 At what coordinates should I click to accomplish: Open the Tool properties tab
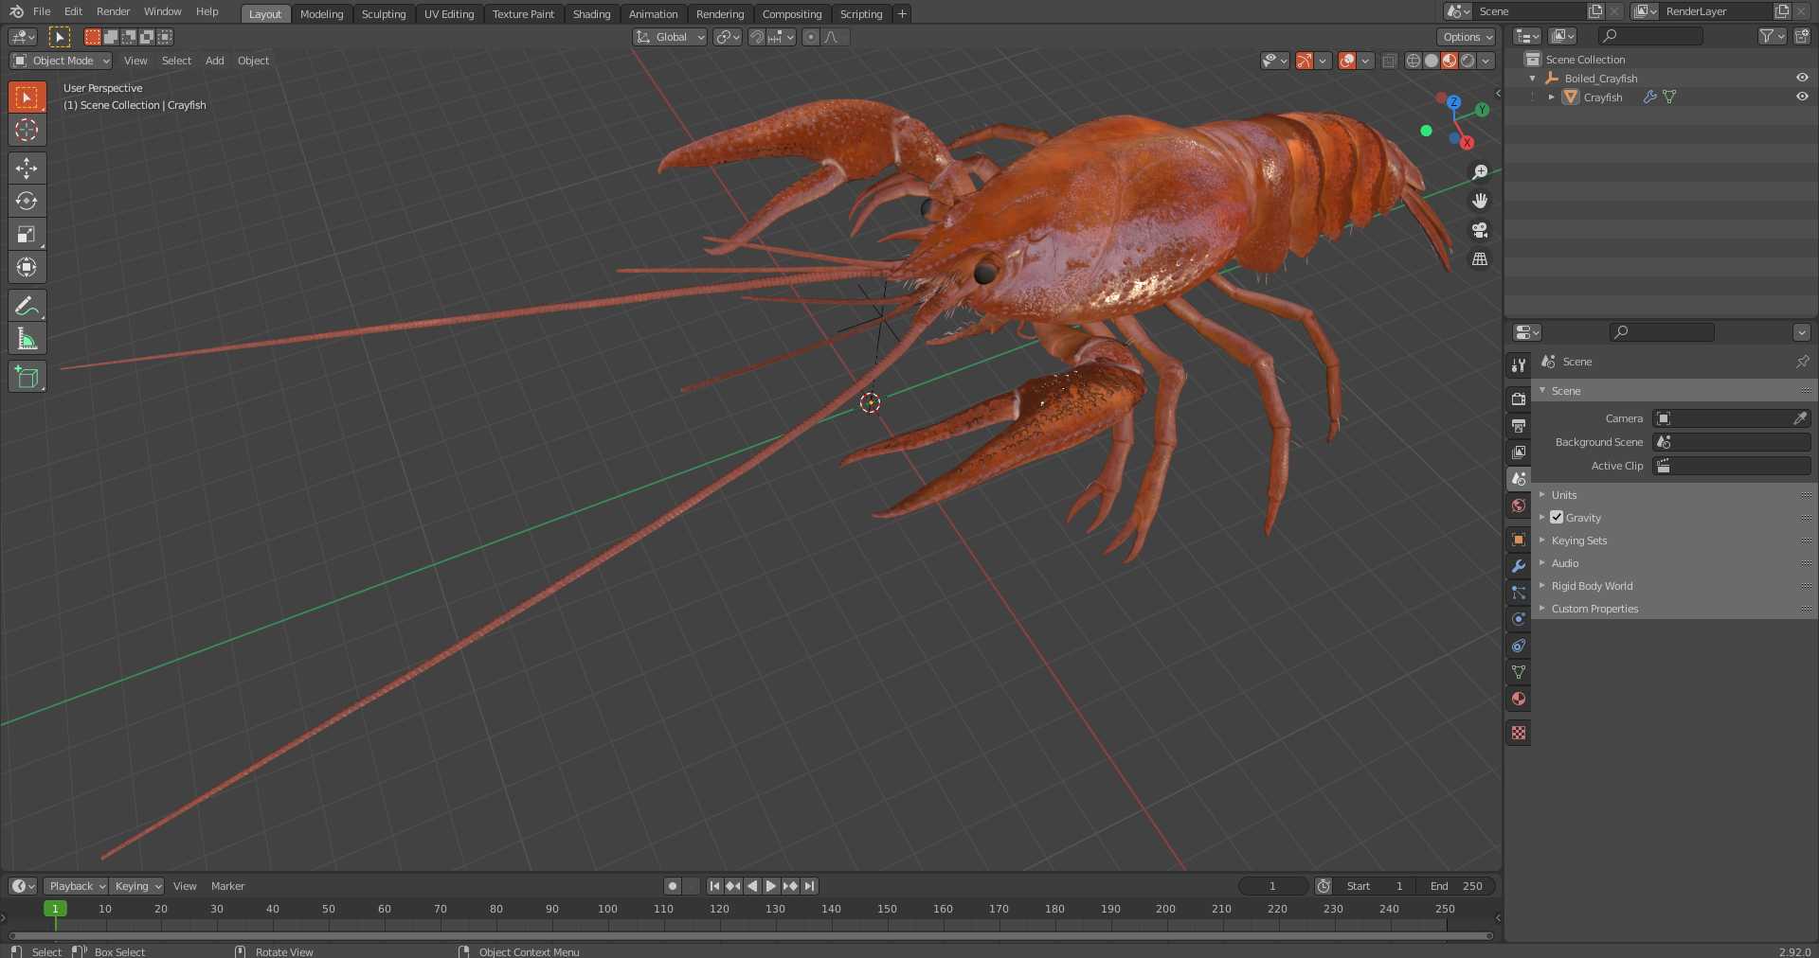click(1519, 364)
